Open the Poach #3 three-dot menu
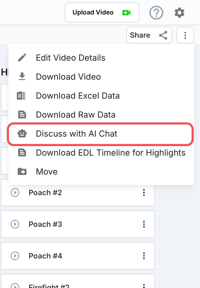The image size is (200, 288). coord(144,224)
